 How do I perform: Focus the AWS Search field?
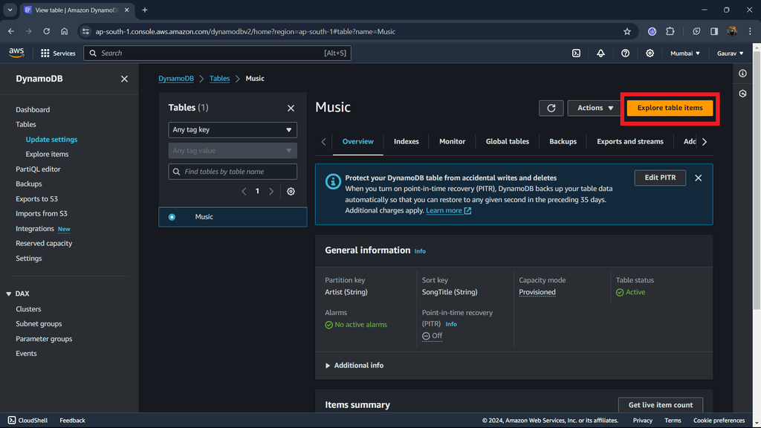217,53
